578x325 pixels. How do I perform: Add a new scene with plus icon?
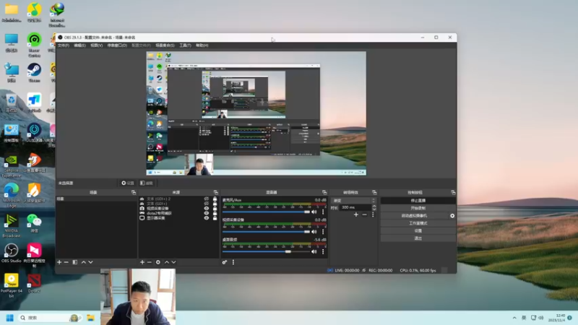tap(59, 262)
